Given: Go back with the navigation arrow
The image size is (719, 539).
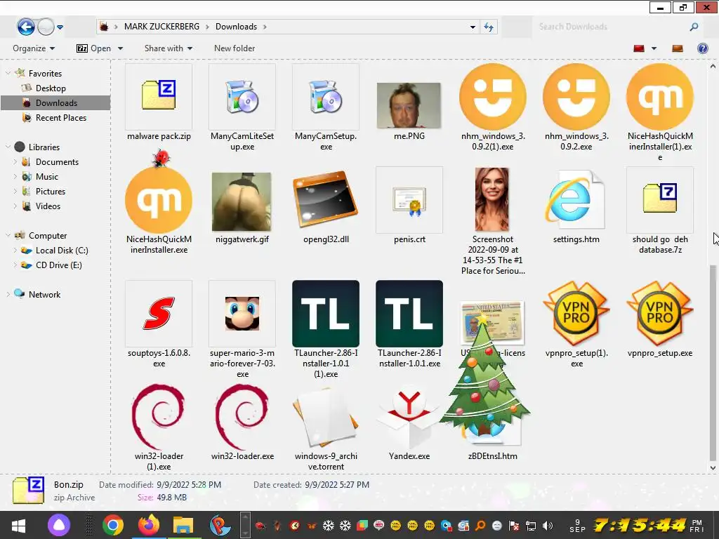Looking at the screenshot, I should pyautogui.click(x=26, y=27).
